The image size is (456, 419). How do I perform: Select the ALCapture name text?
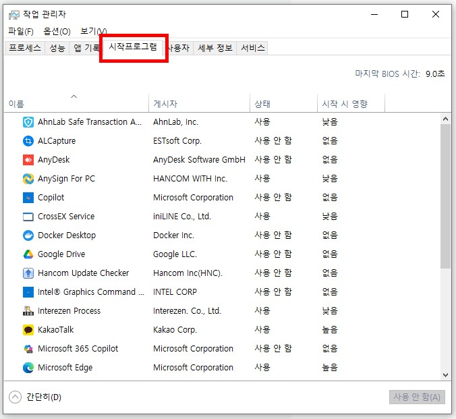coord(57,141)
